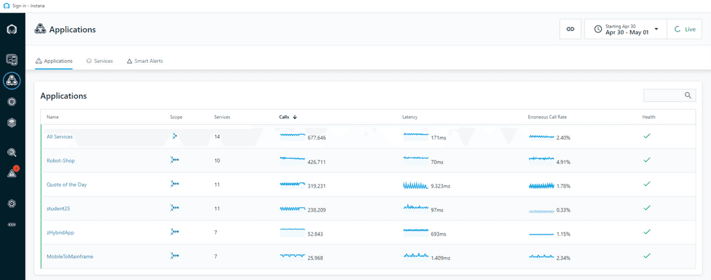711x280 pixels.
Task: Click the copy link button in the header
Action: [x=570, y=29]
